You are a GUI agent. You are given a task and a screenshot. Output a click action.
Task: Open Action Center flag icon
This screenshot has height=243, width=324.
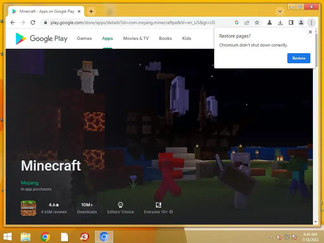click(x=294, y=237)
